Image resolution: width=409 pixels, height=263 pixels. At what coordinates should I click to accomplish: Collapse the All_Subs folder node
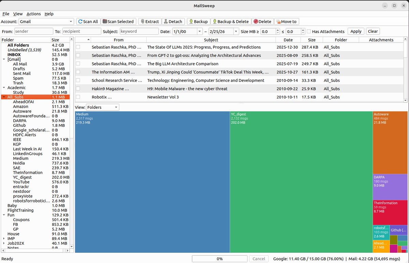coord(4,97)
